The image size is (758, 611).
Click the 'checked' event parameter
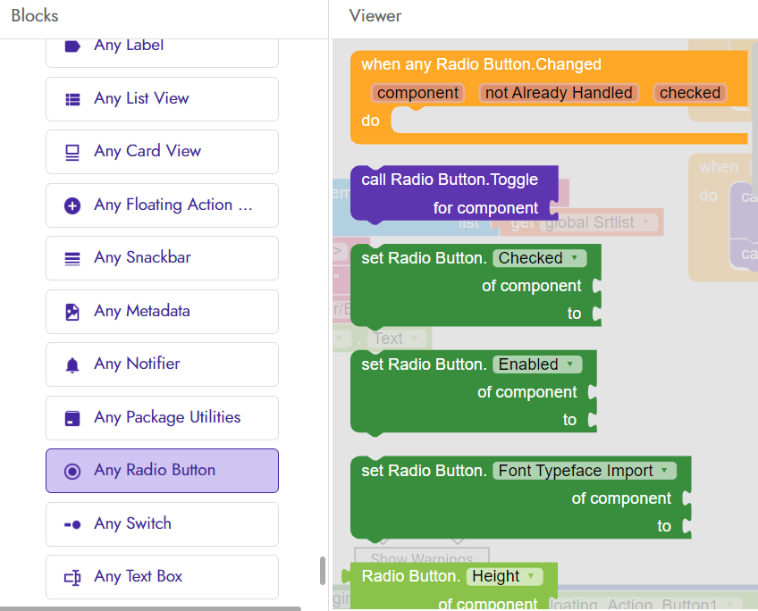[x=690, y=93]
